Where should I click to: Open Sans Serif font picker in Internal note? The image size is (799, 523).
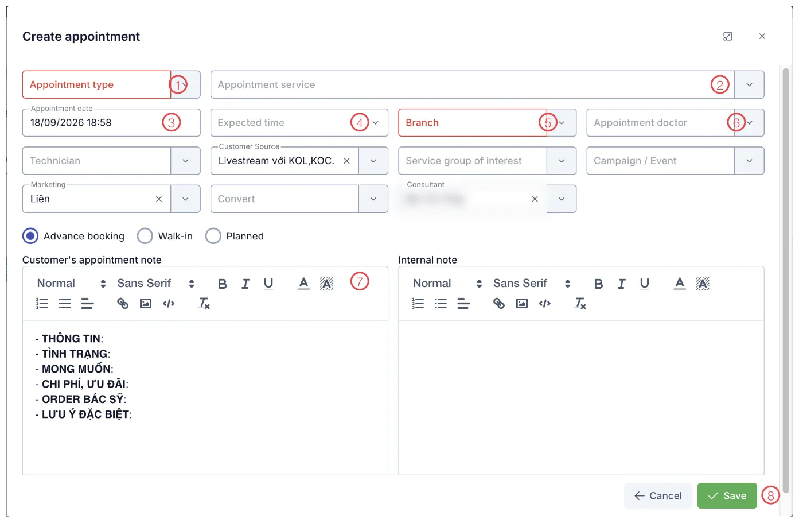pyautogui.click(x=532, y=284)
